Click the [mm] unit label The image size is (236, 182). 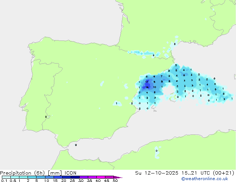click(55, 173)
